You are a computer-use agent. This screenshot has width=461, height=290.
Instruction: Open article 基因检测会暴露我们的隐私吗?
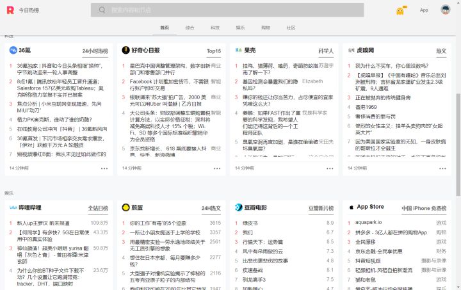(x=270, y=85)
